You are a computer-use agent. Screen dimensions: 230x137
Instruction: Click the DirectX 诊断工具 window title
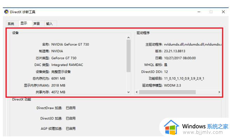[22, 12]
